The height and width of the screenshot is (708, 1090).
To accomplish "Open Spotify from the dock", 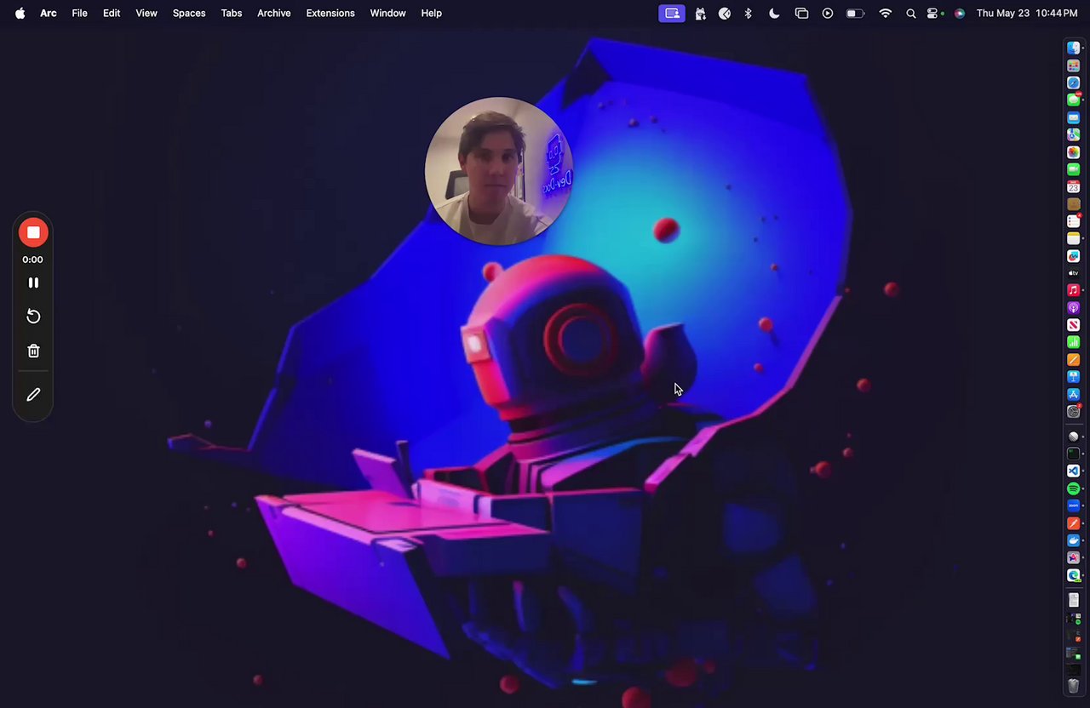I will (x=1074, y=488).
